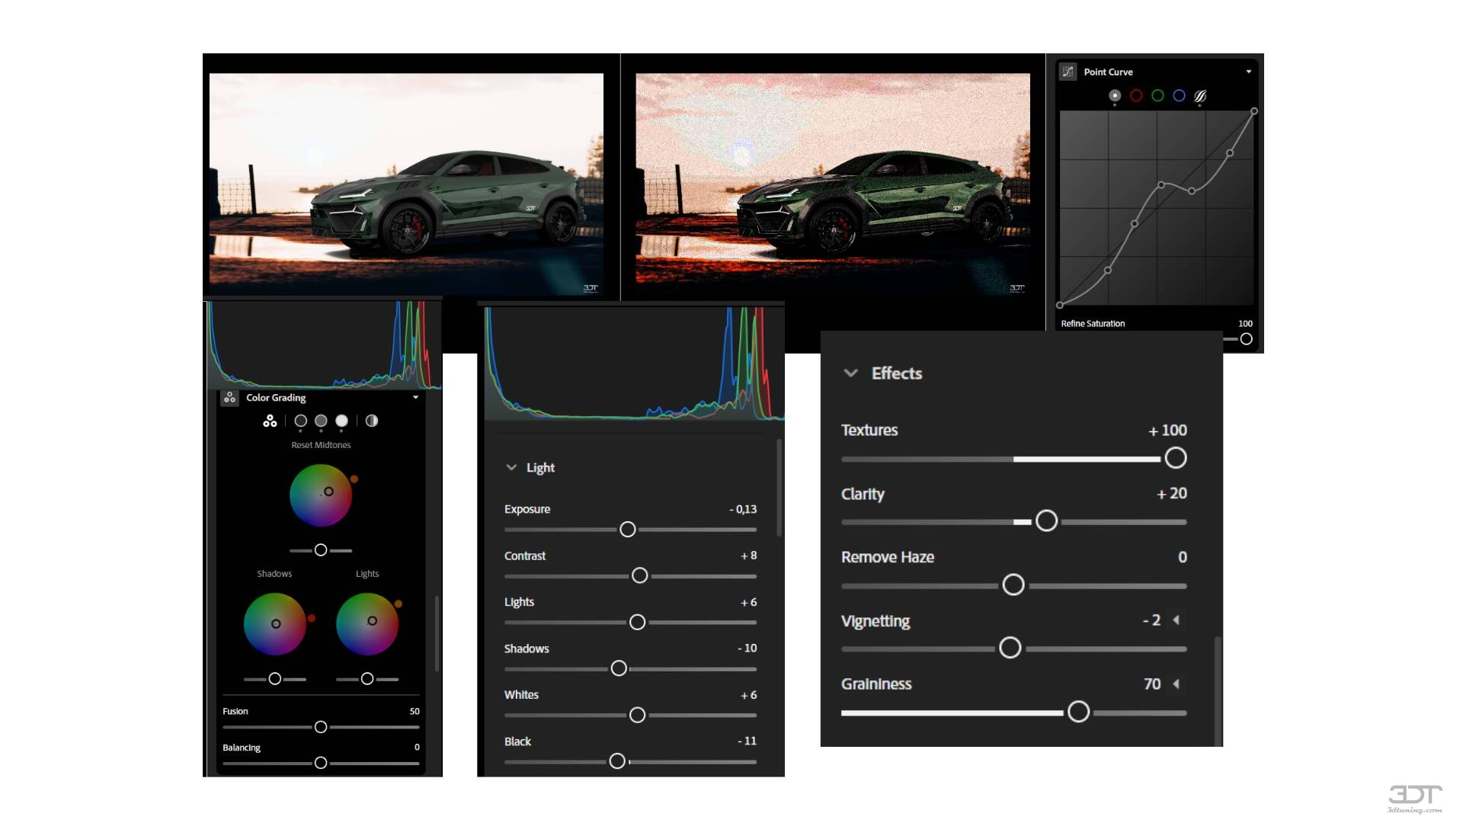Click the Fusion value 50

click(415, 711)
